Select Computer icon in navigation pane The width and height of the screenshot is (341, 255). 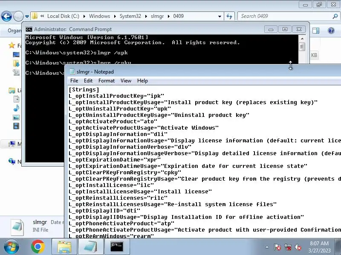pos(12,144)
